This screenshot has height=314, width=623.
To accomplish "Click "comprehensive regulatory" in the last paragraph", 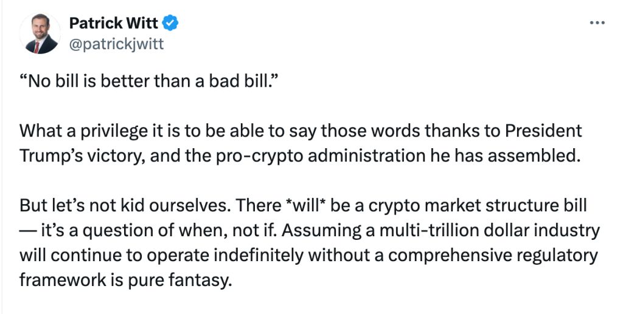I will (x=493, y=256).
